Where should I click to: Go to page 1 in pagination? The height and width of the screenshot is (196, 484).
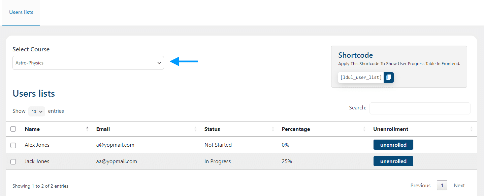point(442,185)
